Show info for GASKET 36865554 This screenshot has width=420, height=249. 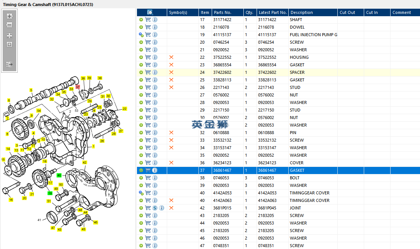(x=155, y=65)
